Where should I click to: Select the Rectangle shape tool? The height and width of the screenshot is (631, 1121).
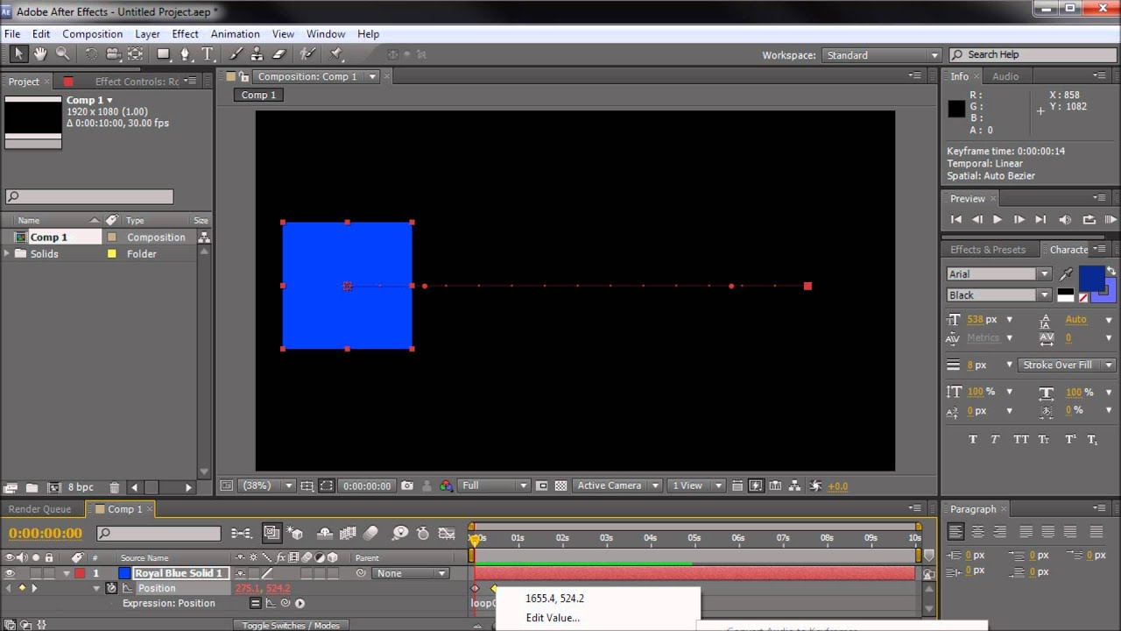163,54
